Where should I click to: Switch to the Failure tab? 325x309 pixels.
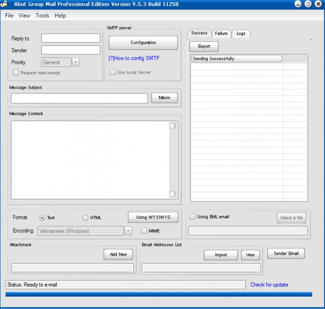(x=221, y=34)
